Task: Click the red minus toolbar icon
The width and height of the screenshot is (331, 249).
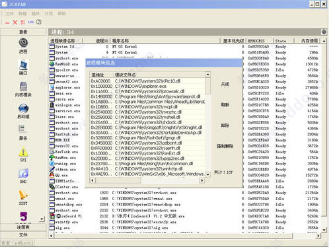Action: (x=7, y=22)
